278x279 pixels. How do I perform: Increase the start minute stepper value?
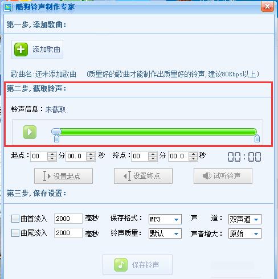coord(52,154)
